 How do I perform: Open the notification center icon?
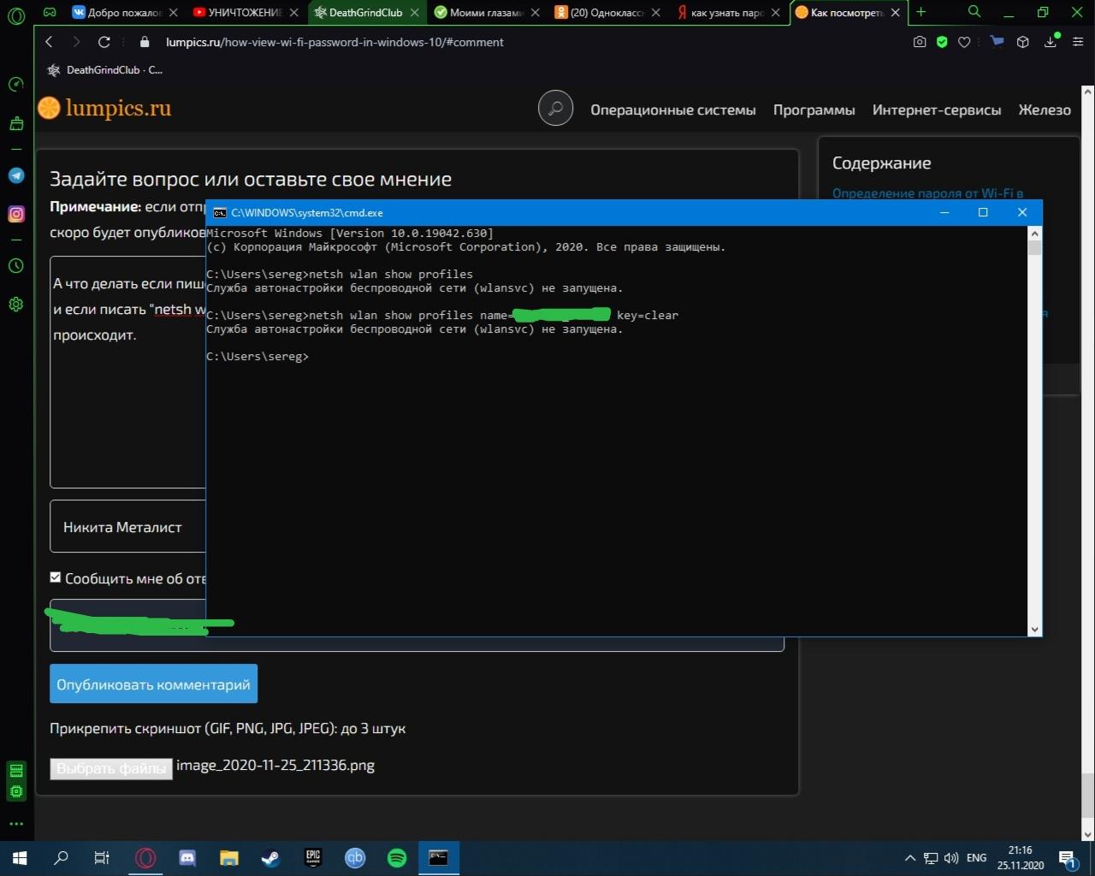pos(1068,858)
